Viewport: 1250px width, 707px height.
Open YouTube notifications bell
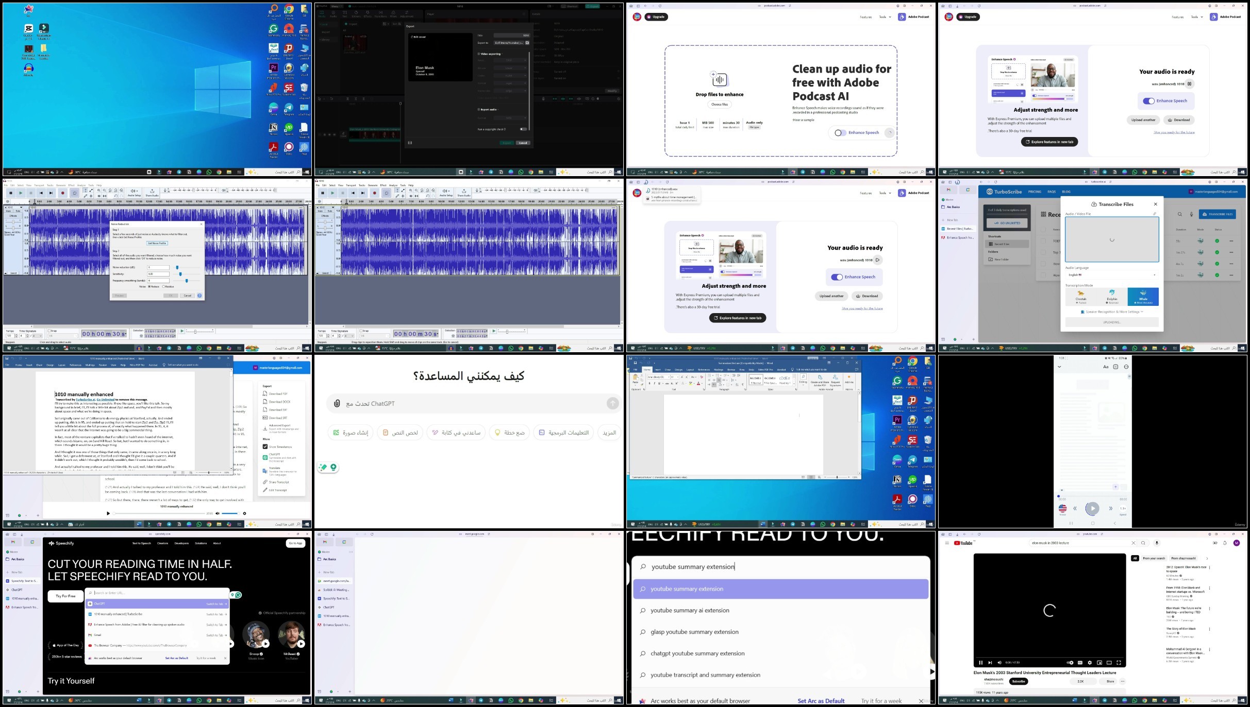coord(1225,543)
